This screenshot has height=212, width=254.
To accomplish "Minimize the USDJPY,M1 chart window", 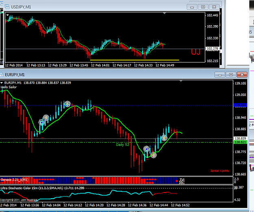I will (x=192, y=7).
